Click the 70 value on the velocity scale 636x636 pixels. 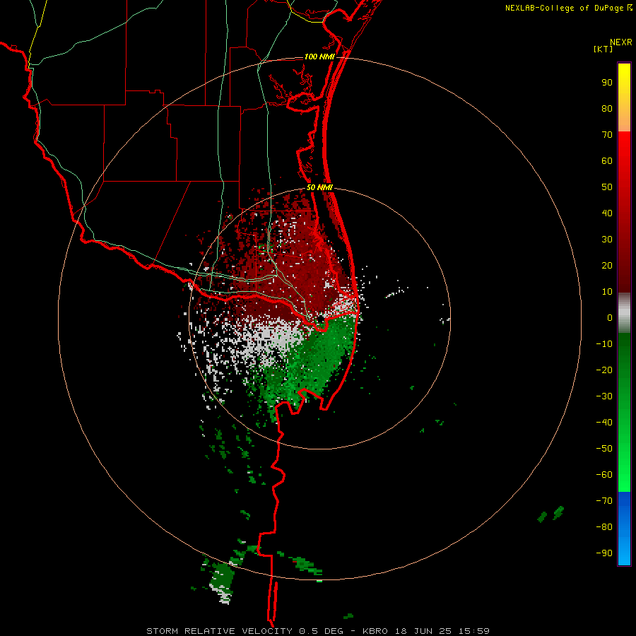point(607,135)
